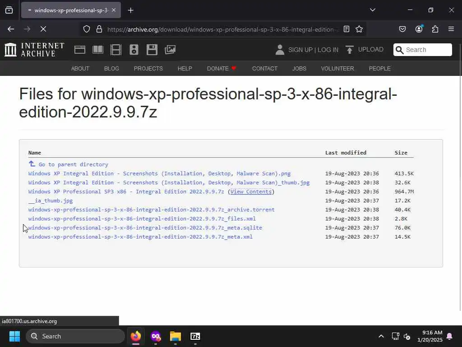
Task: Stop loading the page
Action: [x=43, y=29]
